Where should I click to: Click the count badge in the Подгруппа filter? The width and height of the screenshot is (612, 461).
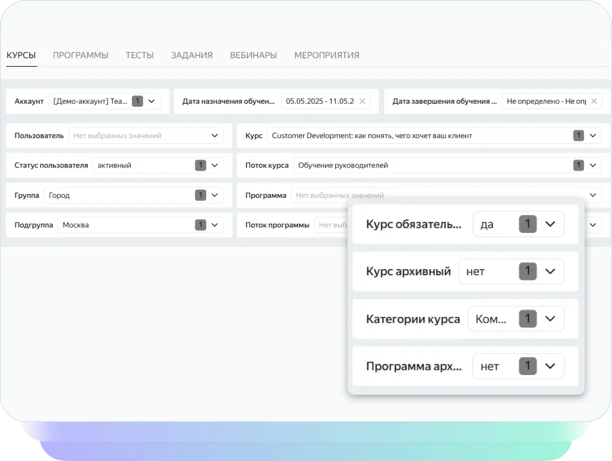coord(201,225)
